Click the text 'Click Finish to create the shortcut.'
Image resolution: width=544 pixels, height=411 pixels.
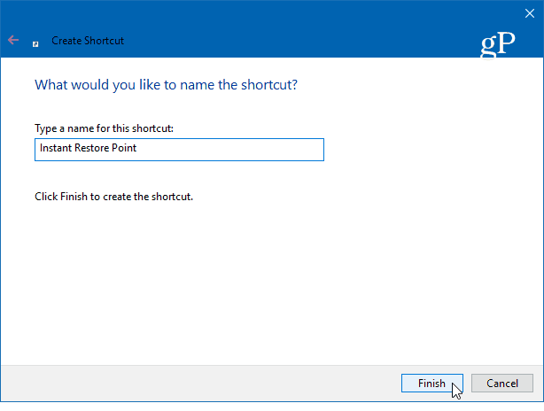coord(113,197)
